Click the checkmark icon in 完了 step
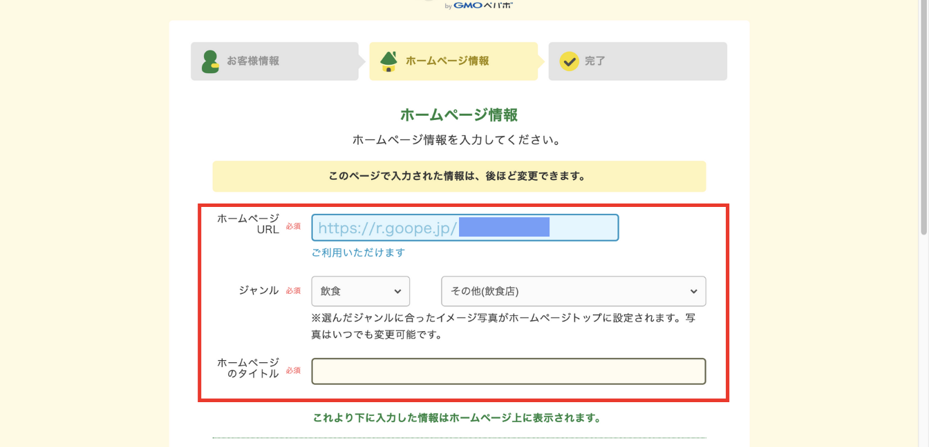 569,61
